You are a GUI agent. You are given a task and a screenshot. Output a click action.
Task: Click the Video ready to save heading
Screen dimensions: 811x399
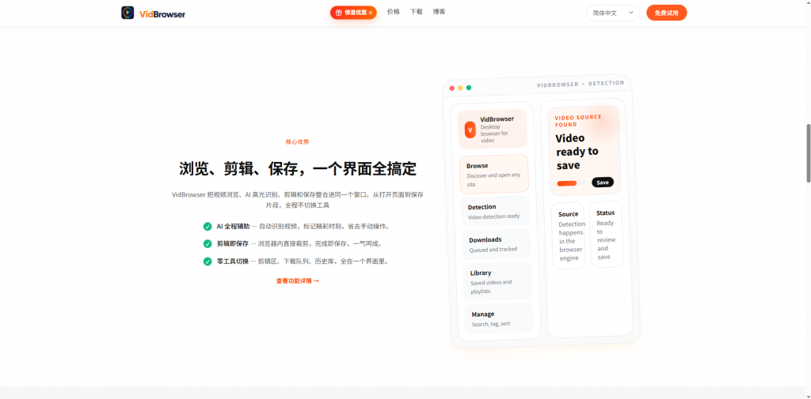577,152
